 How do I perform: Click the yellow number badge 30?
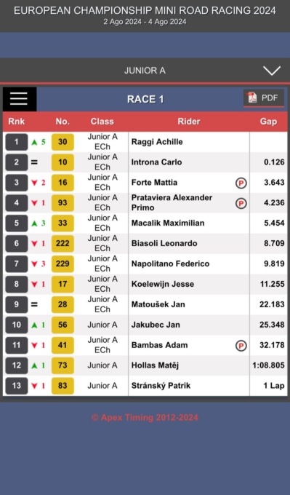click(x=63, y=142)
